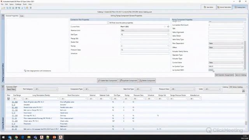Click Save to Catalog button
This screenshot has width=249, height=140.
tap(241, 75)
